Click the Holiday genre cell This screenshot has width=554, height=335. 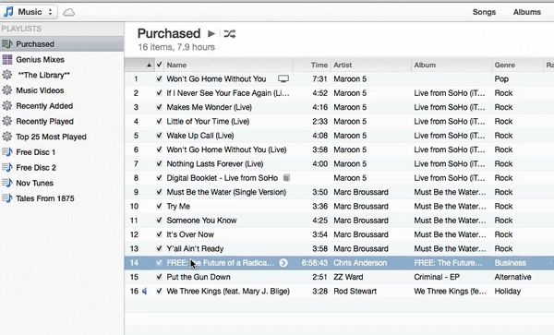tap(507, 292)
